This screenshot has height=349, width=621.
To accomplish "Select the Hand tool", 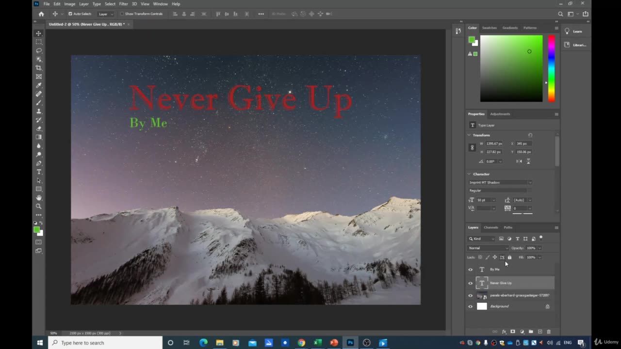I will click(39, 198).
